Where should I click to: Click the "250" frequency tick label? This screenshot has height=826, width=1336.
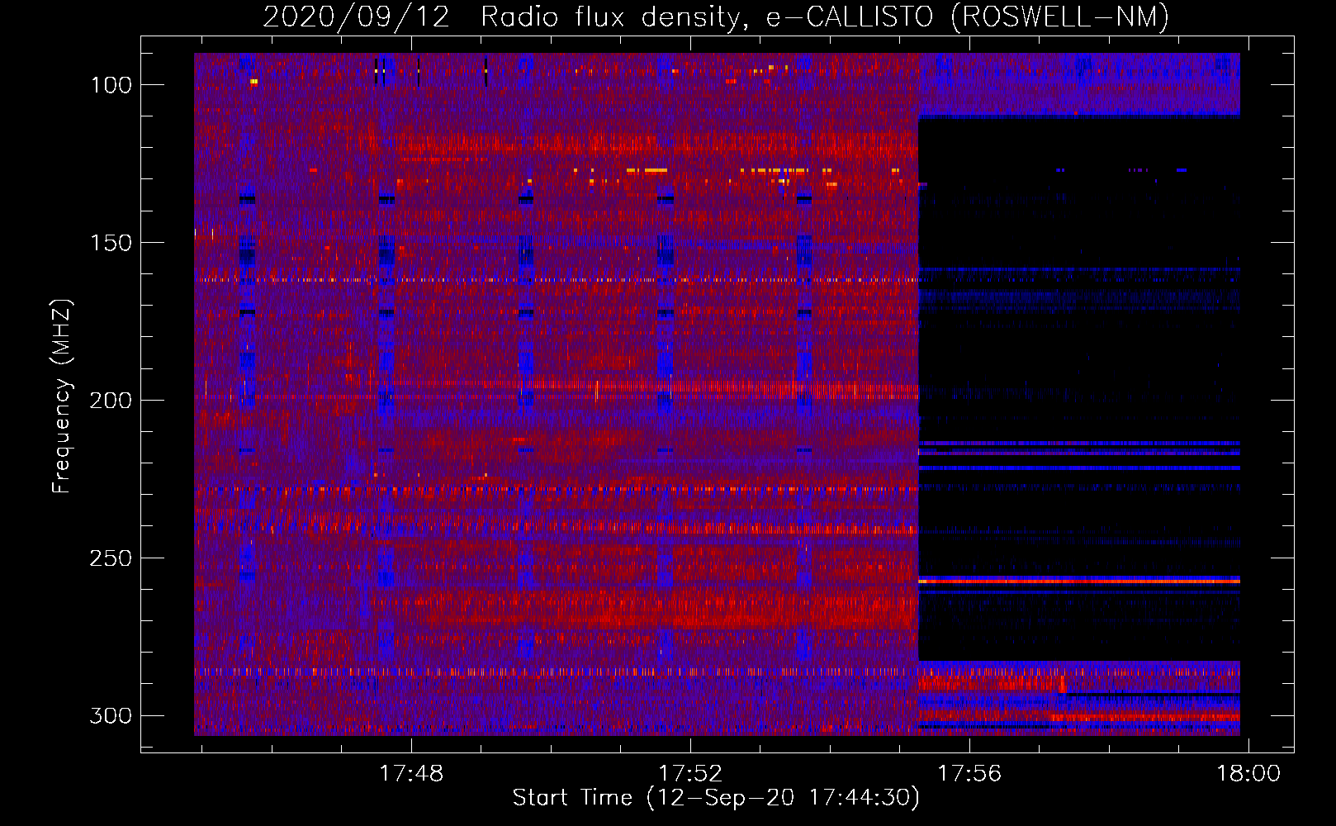pyautogui.click(x=111, y=558)
